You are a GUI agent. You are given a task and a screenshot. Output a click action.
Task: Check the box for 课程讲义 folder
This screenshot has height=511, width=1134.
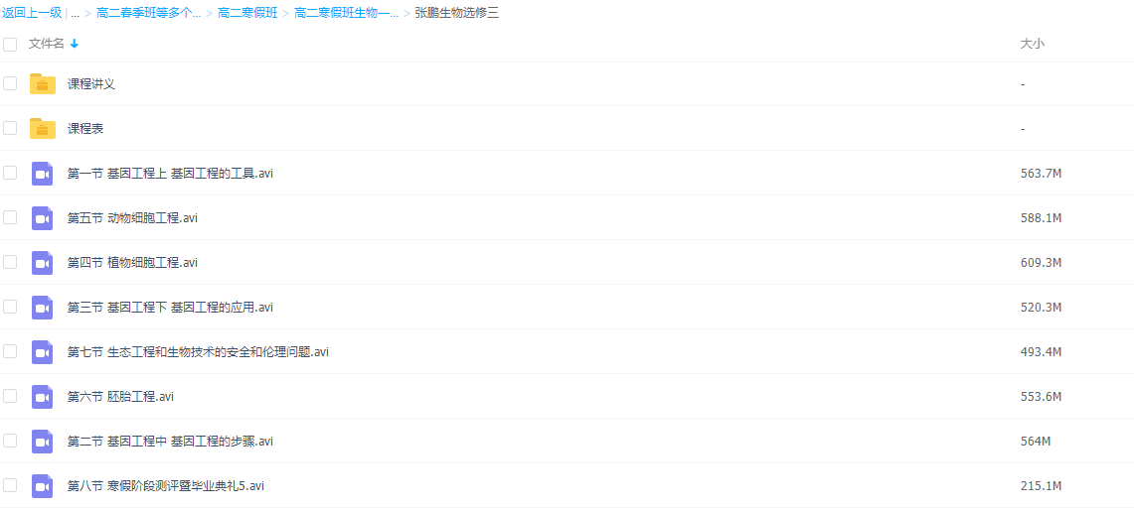10,83
